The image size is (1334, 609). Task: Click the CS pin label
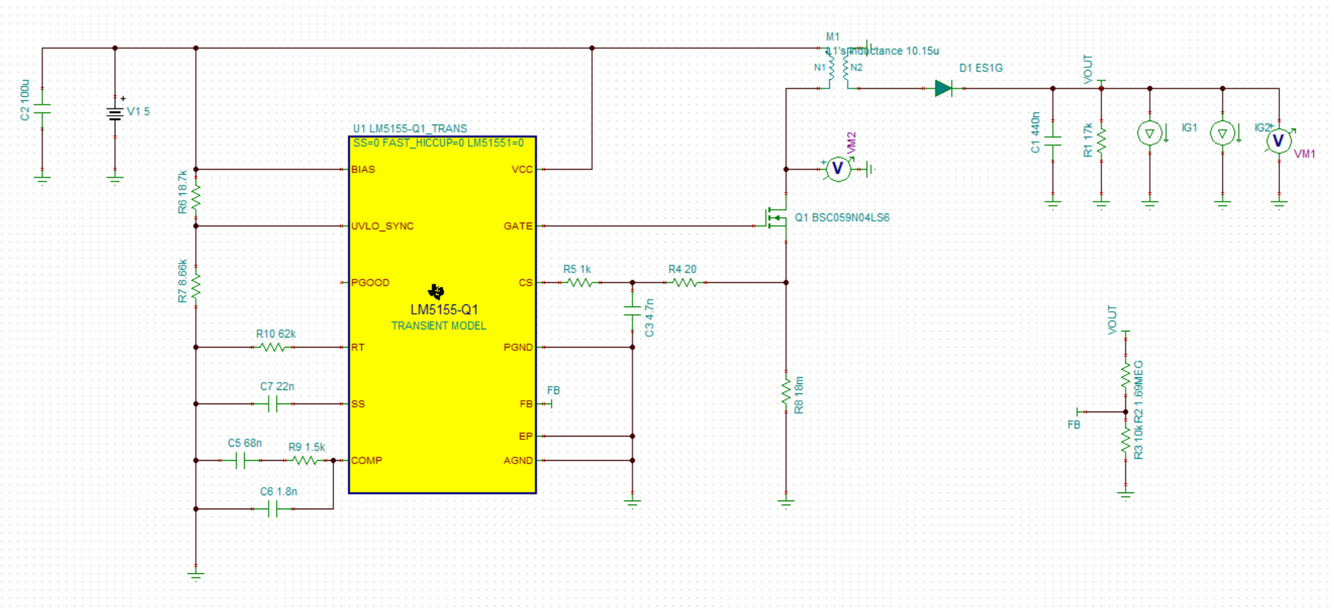[526, 282]
